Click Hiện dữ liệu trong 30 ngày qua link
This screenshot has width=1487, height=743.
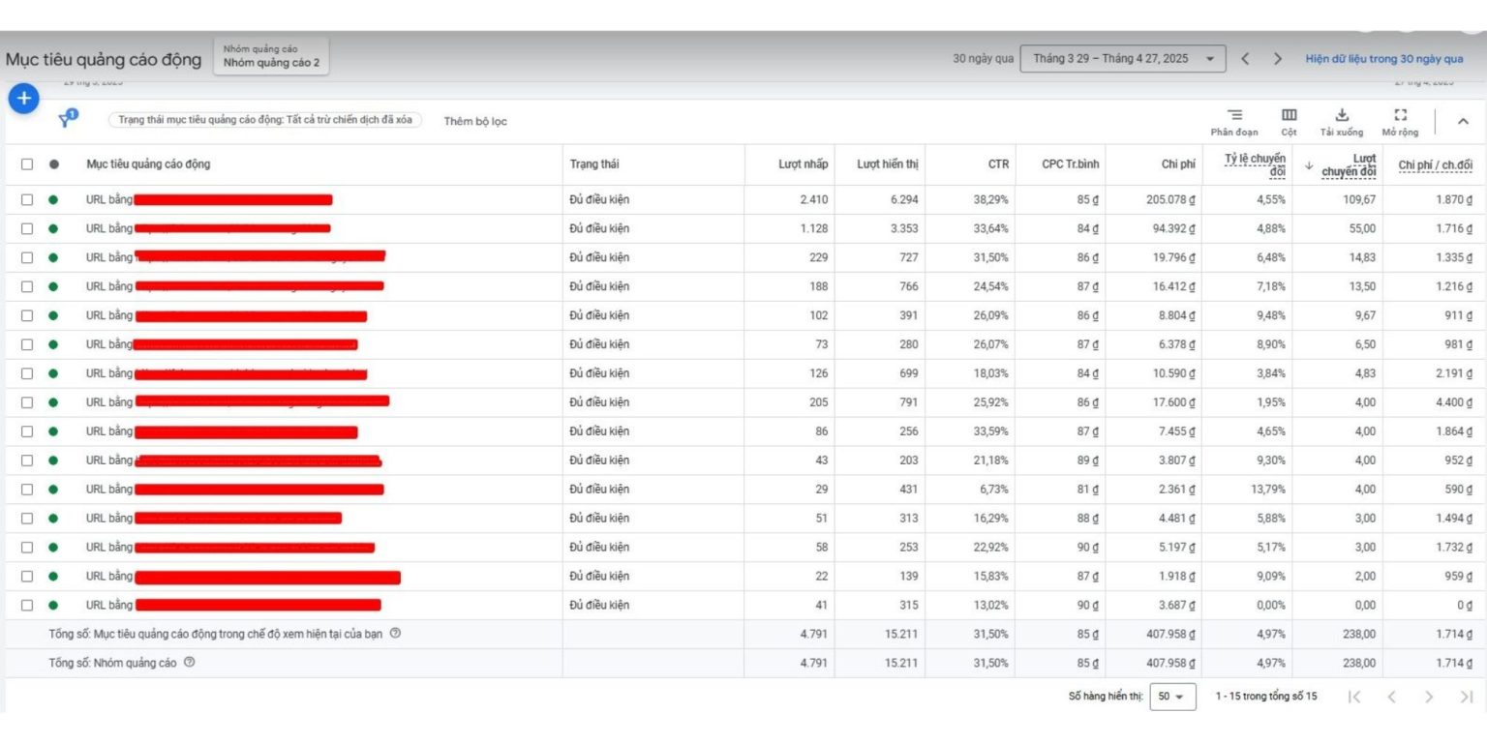1383,59
